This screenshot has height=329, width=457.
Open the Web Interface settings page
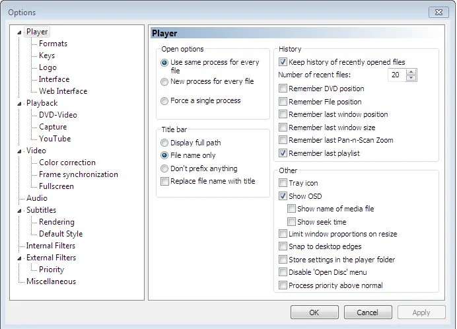tap(63, 91)
